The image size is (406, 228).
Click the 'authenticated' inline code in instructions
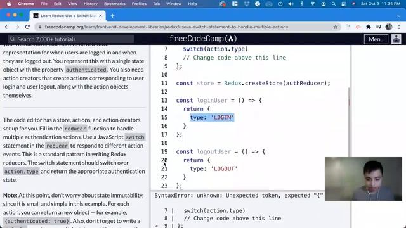[x=86, y=70]
